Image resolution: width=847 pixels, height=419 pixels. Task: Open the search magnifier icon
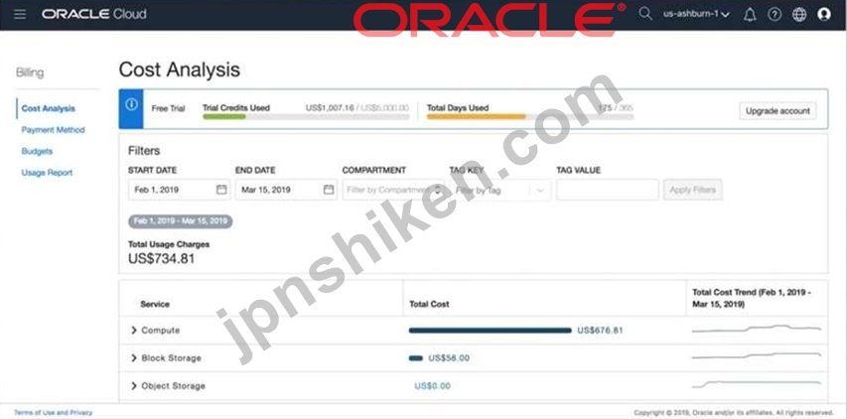(x=645, y=14)
